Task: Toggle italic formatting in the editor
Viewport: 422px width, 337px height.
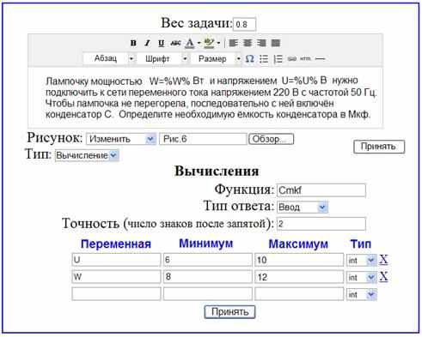Action: coord(147,43)
